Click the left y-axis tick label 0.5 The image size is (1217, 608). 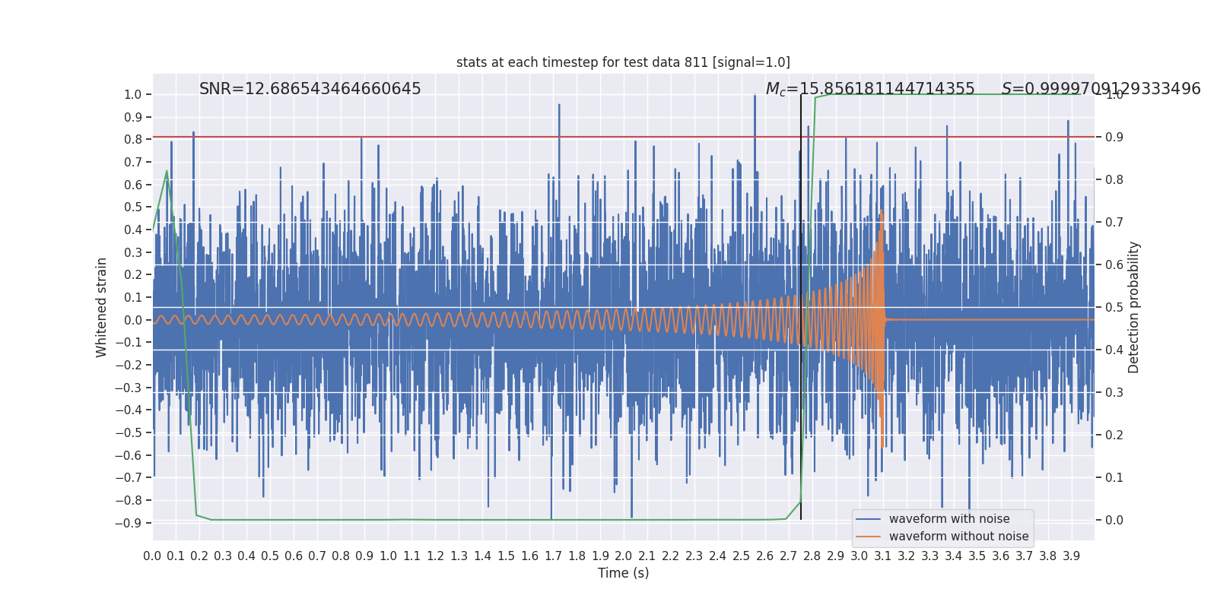coord(133,207)
